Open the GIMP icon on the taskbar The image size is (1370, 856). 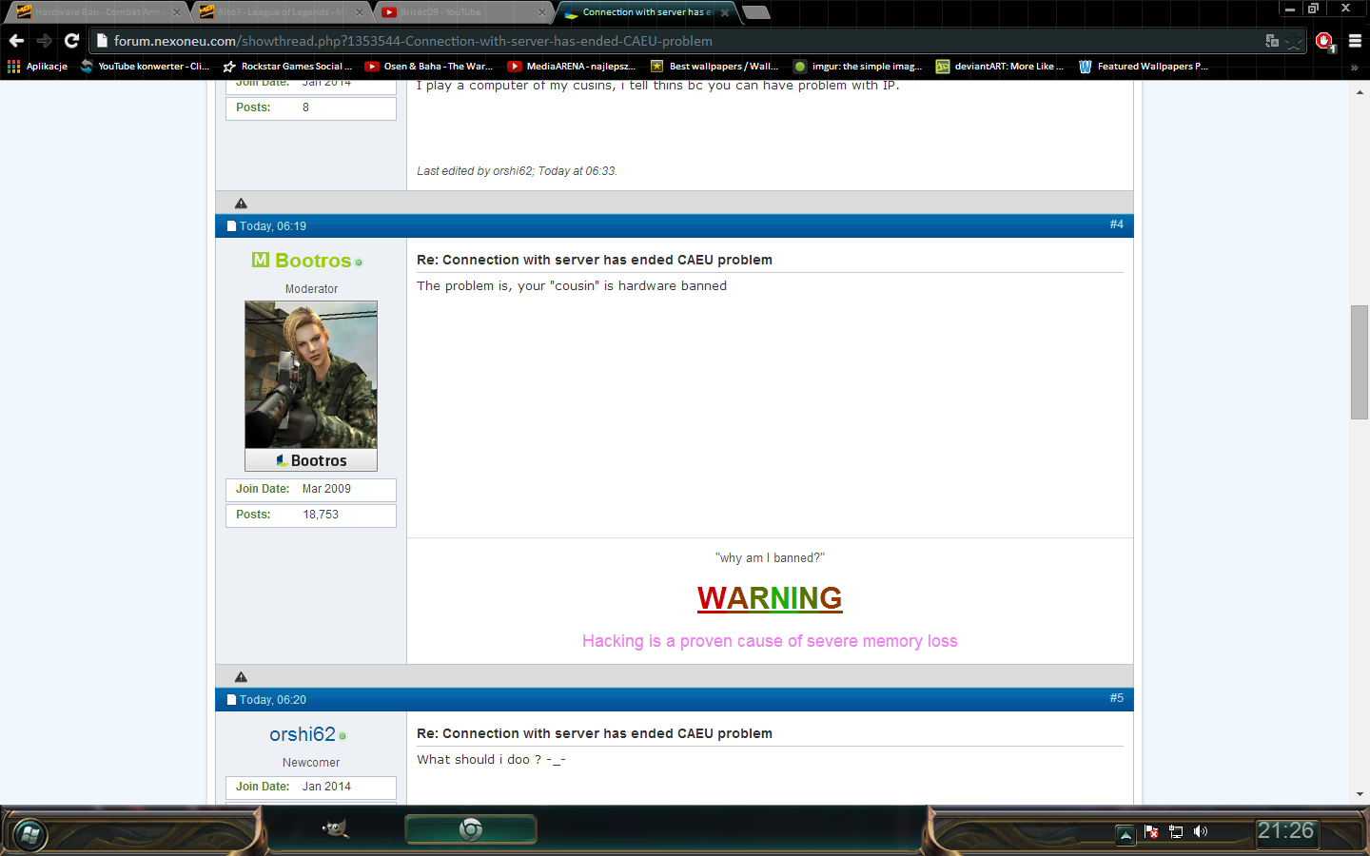(335, 829)
